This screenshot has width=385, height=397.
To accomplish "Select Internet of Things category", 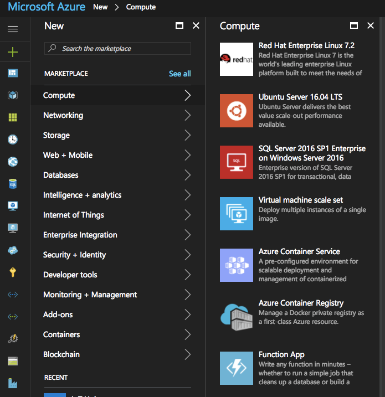I will tap(74, 215).
